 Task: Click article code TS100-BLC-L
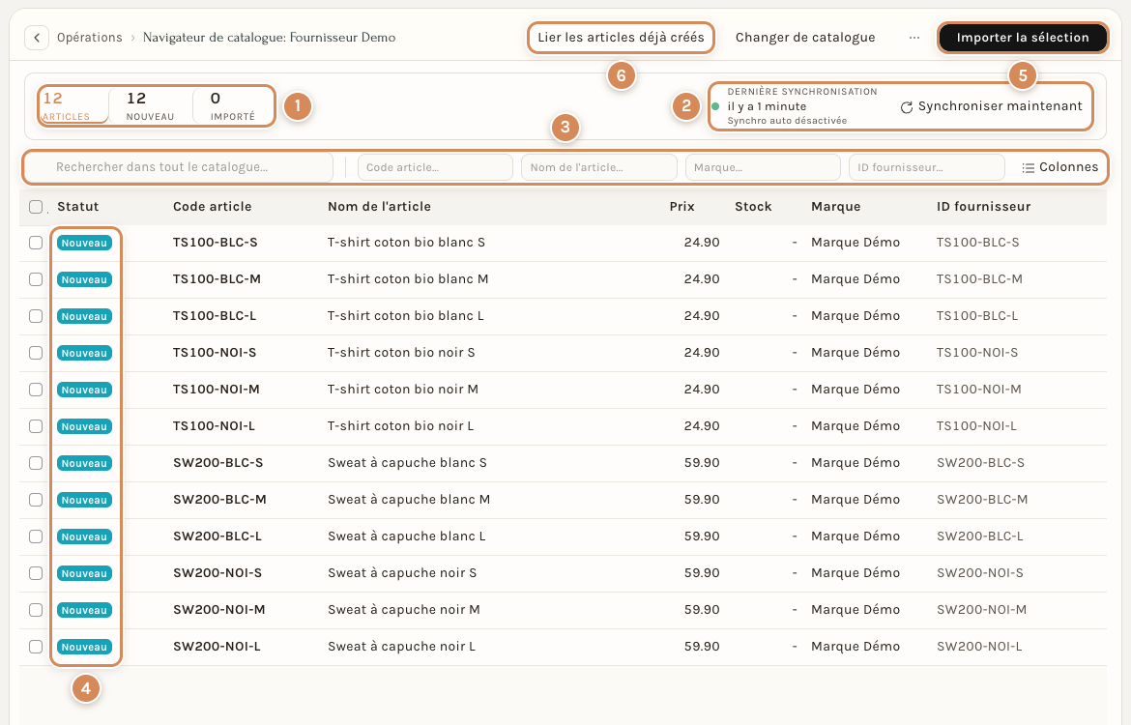click(x=215, y=316)
